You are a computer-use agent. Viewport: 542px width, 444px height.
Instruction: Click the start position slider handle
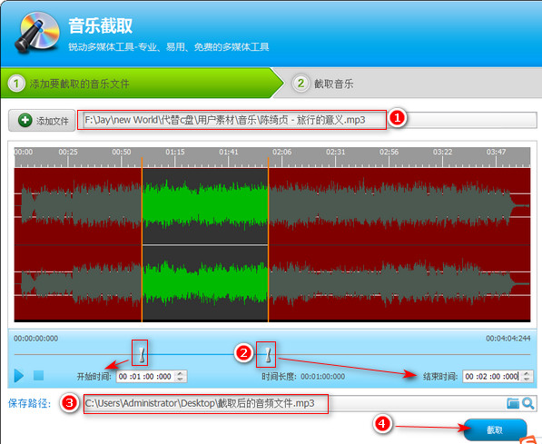coord(142,354)
